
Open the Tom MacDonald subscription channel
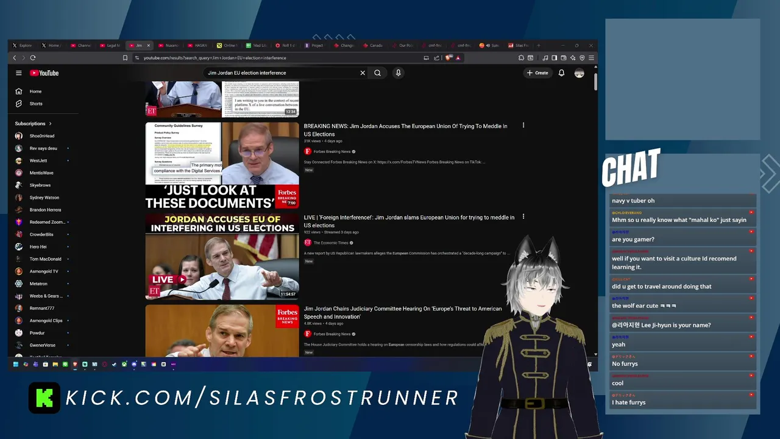(x=41, y=259)
